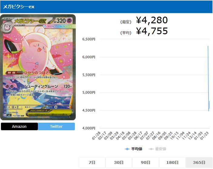Select the 365日 range tab
This screenshot has height=169, width=213.
pos(199,162)
